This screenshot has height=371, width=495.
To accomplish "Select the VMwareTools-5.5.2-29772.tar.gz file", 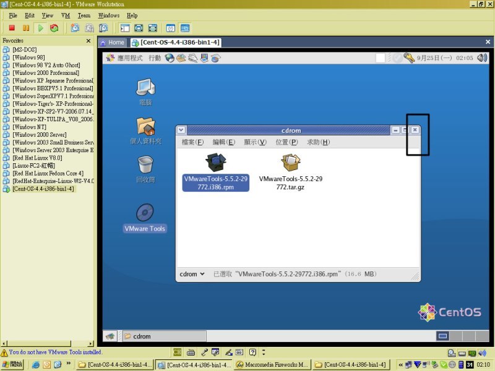I will coord(291,172).
